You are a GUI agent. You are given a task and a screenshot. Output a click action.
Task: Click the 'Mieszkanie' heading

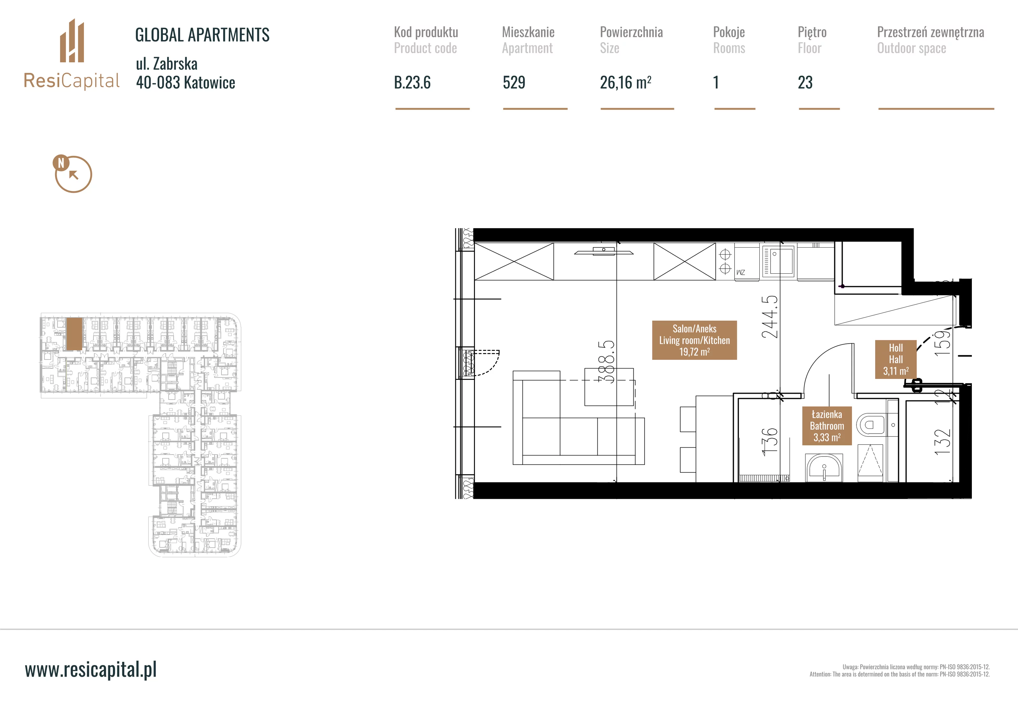coord(528,32)
